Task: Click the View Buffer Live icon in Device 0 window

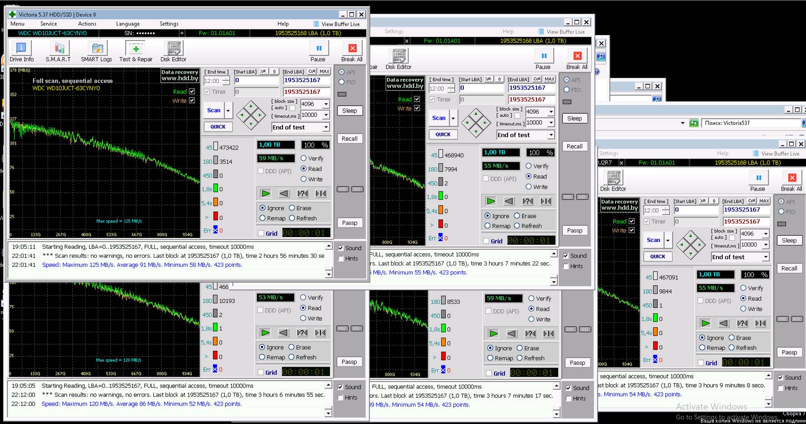Action: tap(316, 24)
